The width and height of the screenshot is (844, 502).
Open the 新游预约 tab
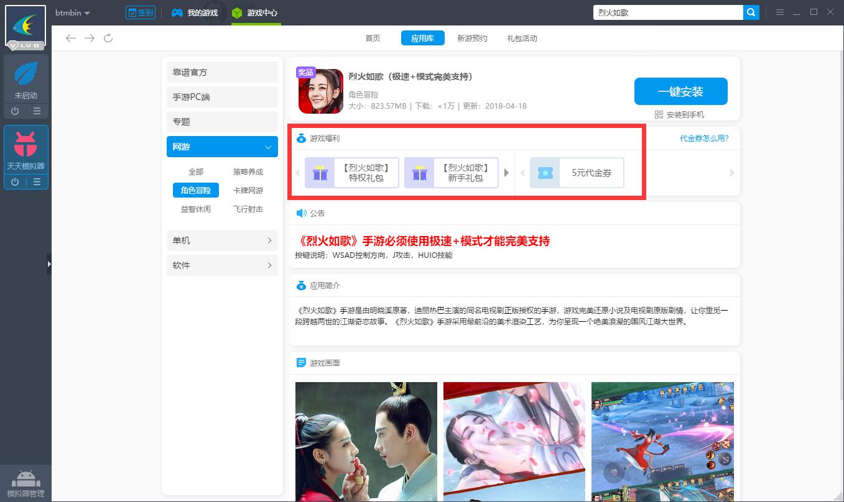(472, 39)
